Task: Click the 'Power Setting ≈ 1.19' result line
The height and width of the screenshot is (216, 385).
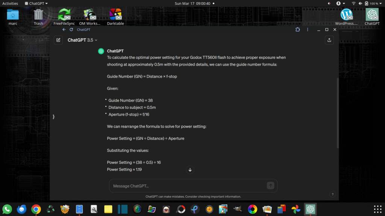Action: pyautogui.click(x=124, y=169)
